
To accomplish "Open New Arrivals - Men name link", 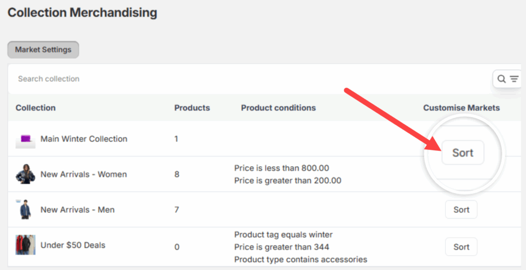I will point(78,209).
